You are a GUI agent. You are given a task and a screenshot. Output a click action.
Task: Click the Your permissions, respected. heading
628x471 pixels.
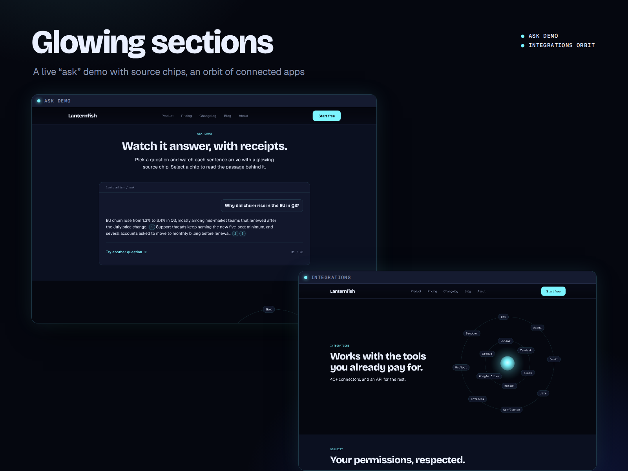(x=398, y=460)
